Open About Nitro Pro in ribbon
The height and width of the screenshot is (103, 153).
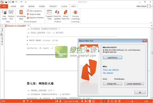tap(66, 15)
